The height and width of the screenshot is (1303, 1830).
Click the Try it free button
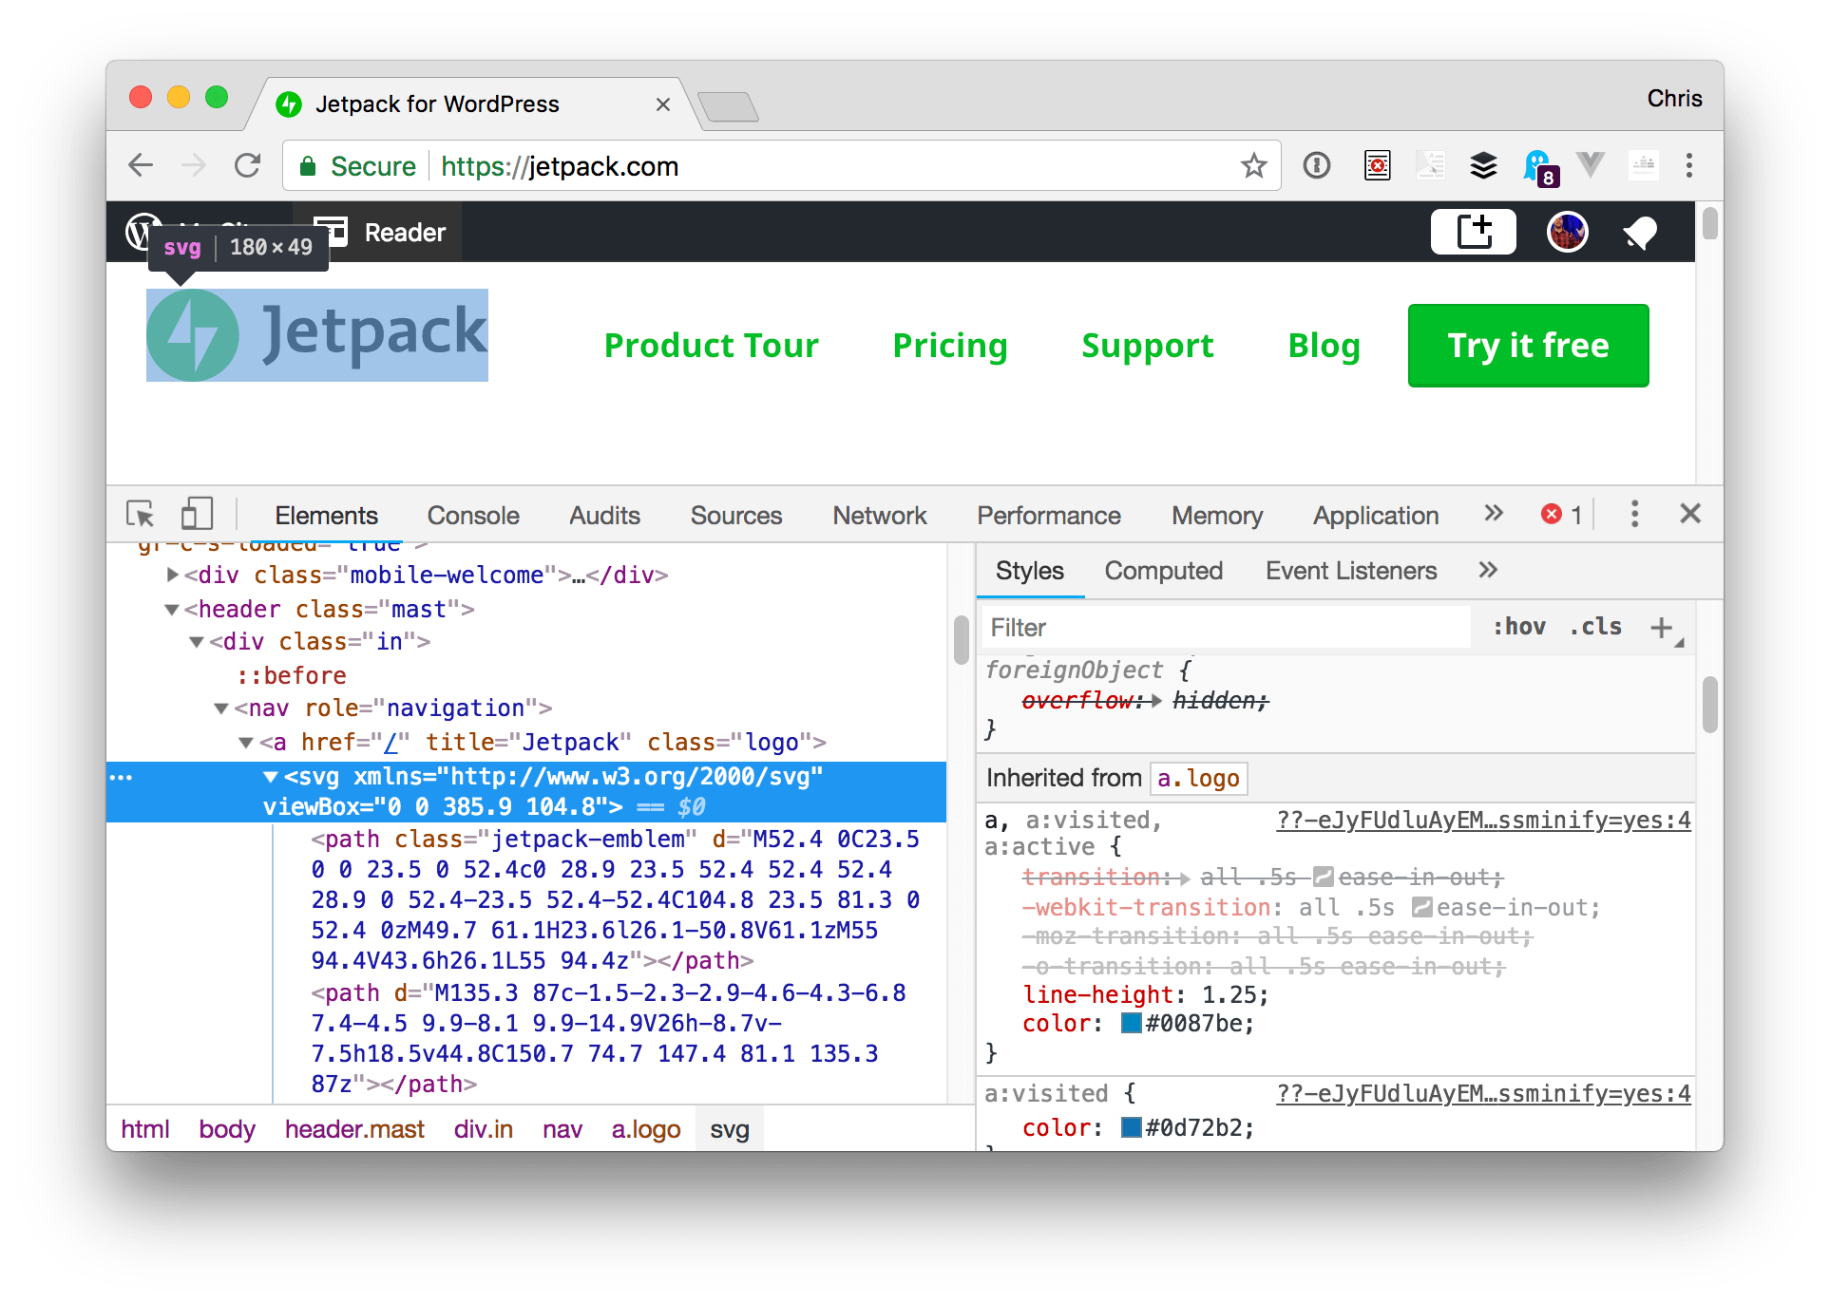pyautogui.click(x=1527, y=346)
